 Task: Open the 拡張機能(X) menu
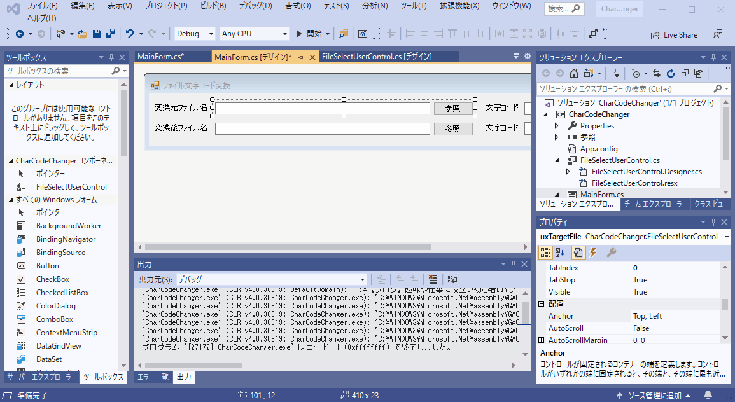(x=459, y=6)
